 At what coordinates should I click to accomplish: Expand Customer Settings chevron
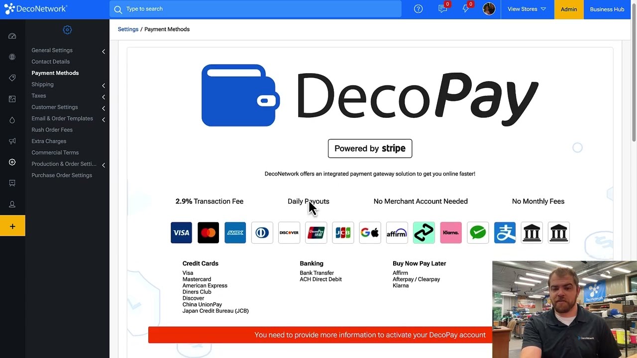pyautogui.click(x=104, y=108)
